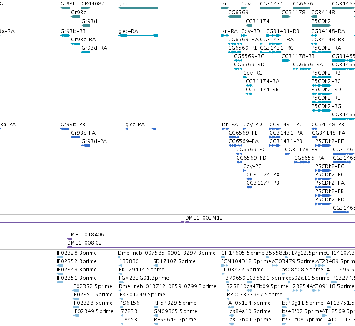Image resolution: width=355 pixels, height=326 pixels.
Task: Click the CG31431 gene label
Action: [272, 4]
